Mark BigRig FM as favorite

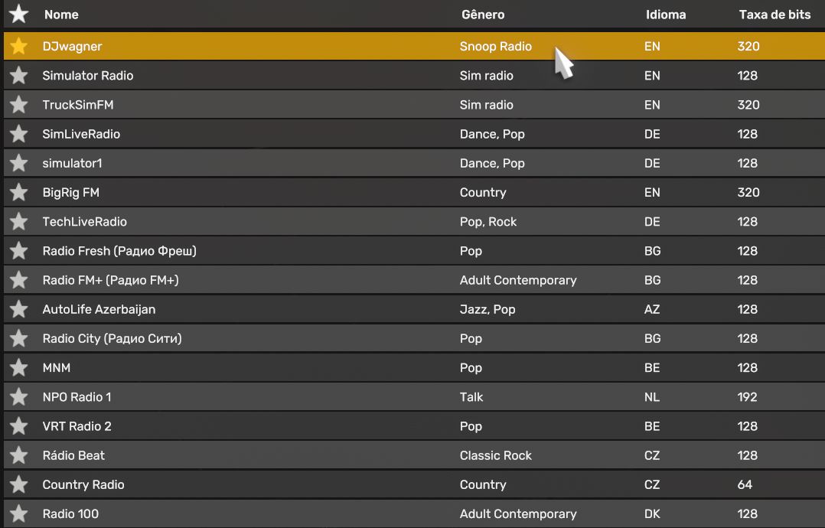click(x=19, y=192)
